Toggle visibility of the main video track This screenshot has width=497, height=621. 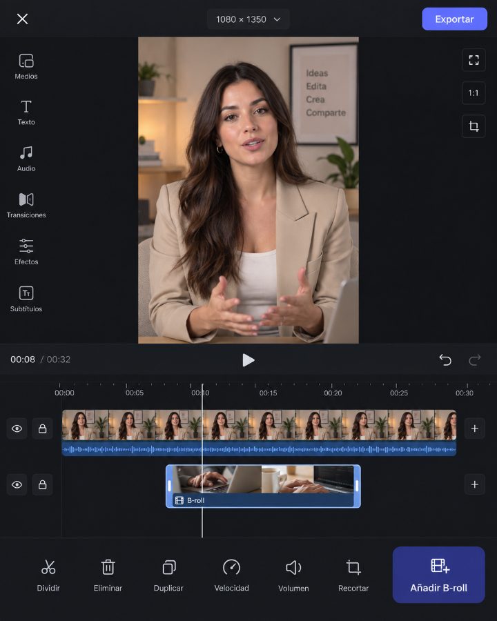17,428
